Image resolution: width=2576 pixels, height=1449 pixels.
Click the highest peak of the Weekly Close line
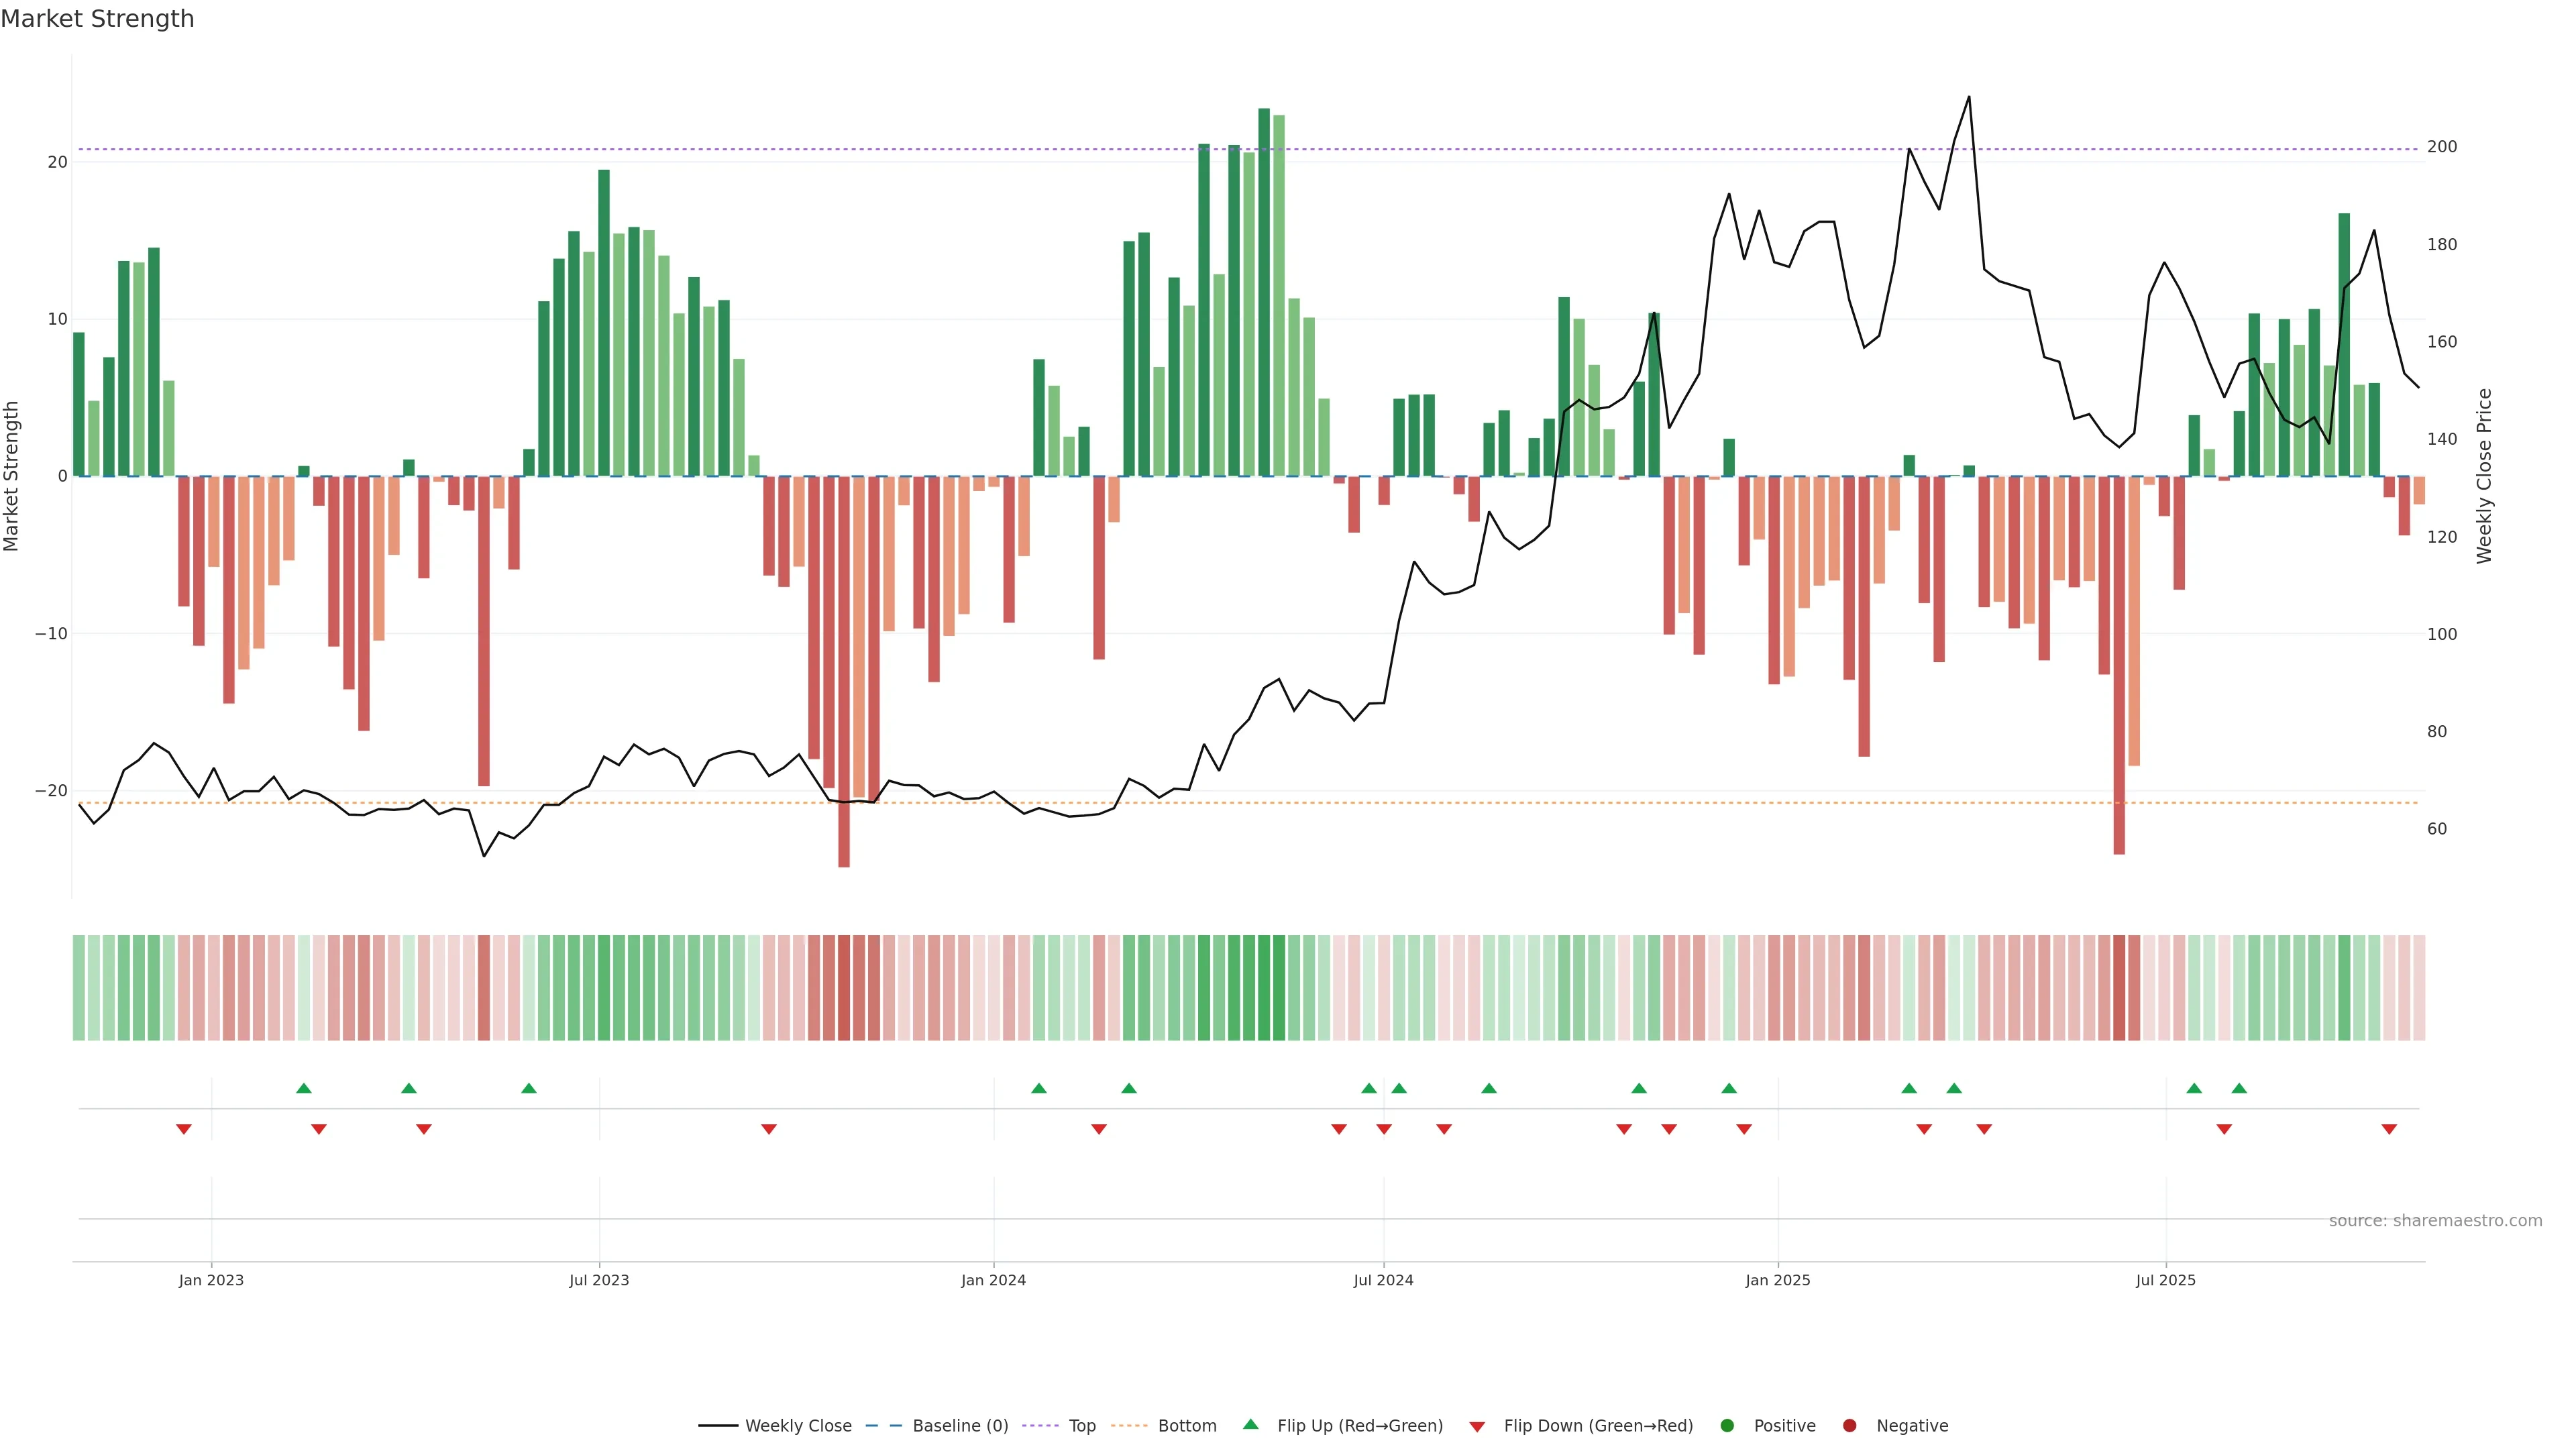1969,97
